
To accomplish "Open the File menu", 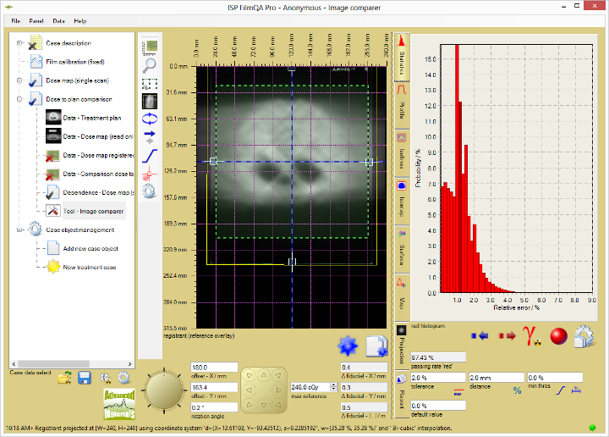I will click(x=16, y=21).
